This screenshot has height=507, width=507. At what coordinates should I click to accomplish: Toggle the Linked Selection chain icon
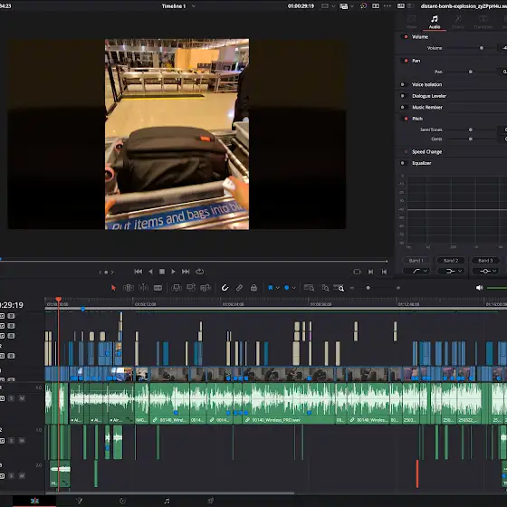(239, 288)
